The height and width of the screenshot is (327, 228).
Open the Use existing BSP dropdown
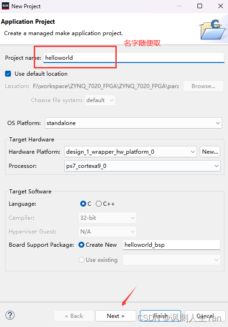[x=171, y=260]
